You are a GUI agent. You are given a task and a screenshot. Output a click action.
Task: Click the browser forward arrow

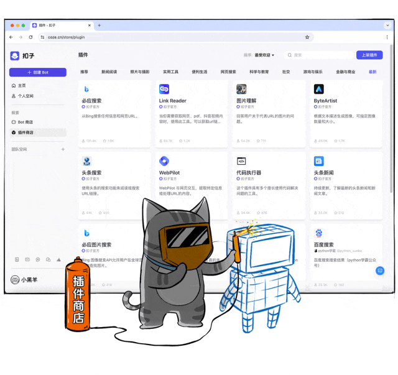coord(21,37)
